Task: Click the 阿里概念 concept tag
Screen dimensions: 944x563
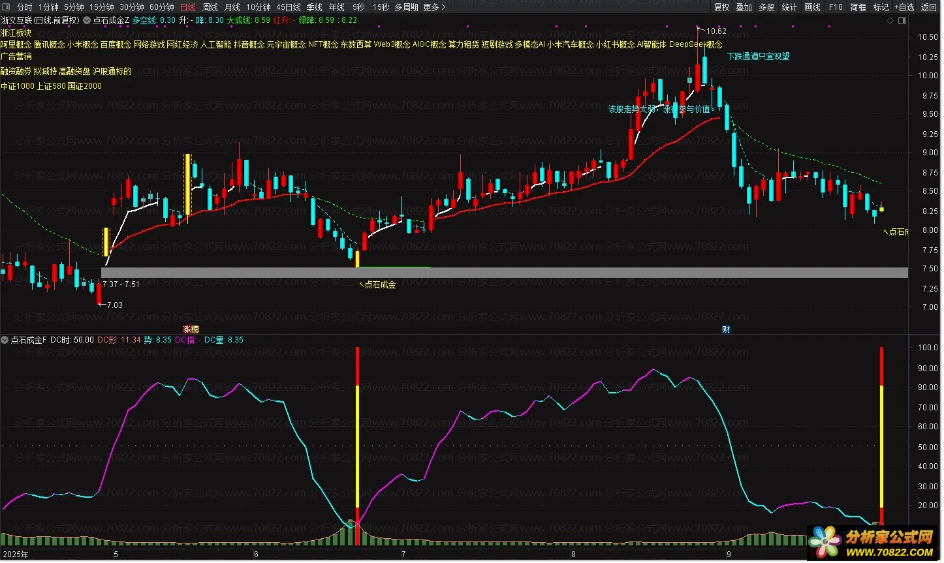Action: (16, 44)
